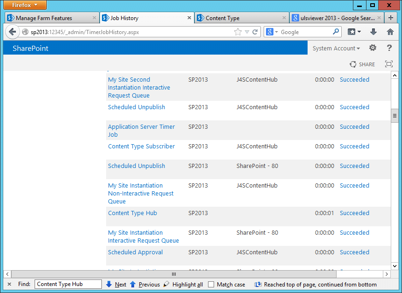Click the horizontal scrollbar right arrow
This screenshot has width=402, height=293.
pyautogui.click(x=387, y=274)
